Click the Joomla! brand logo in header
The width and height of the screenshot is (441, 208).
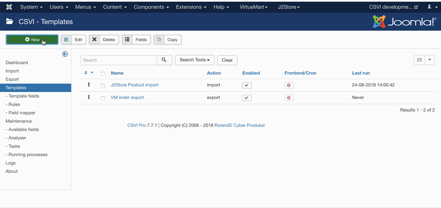click(x=404, y=22)
